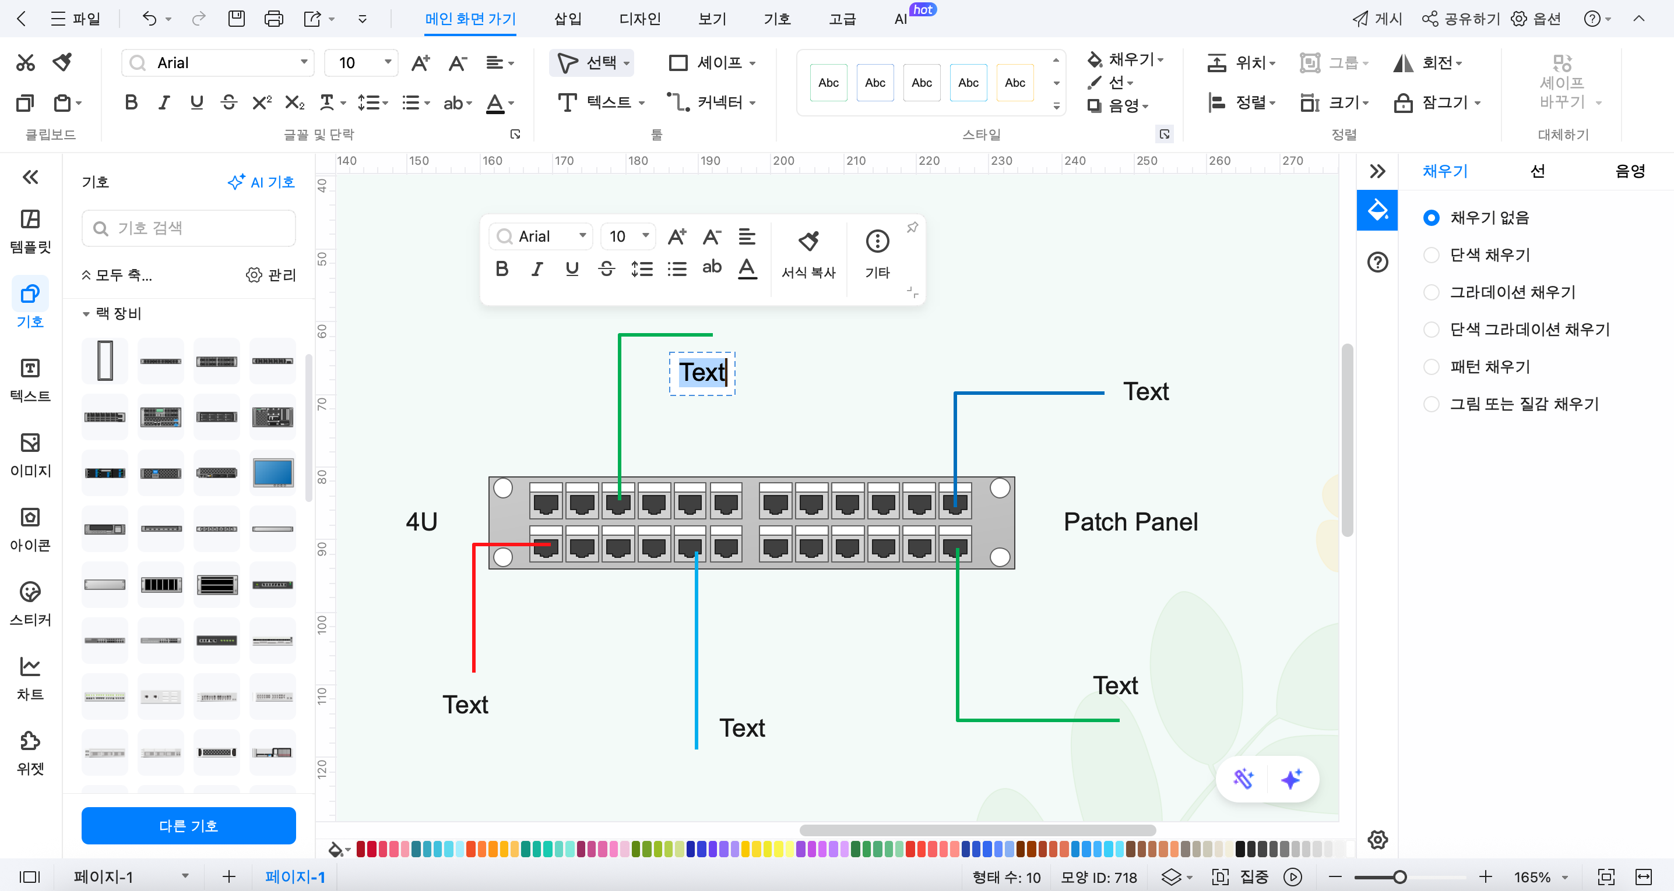1674x891 pixels.
Task: Click the save icon in top bar
Action: pos(237,19)
